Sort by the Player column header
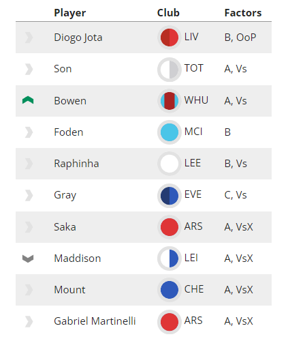This screenshot has width=288, height=339. [x=70, y=13]
